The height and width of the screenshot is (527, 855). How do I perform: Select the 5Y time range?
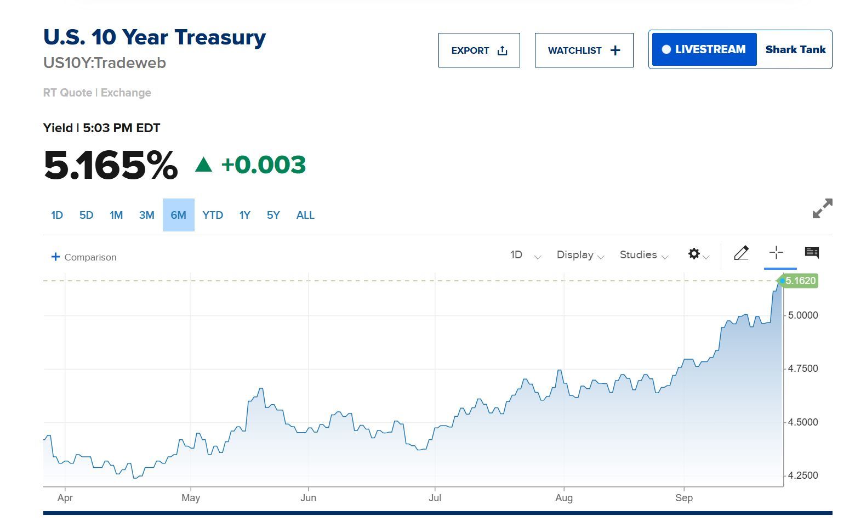273,215
